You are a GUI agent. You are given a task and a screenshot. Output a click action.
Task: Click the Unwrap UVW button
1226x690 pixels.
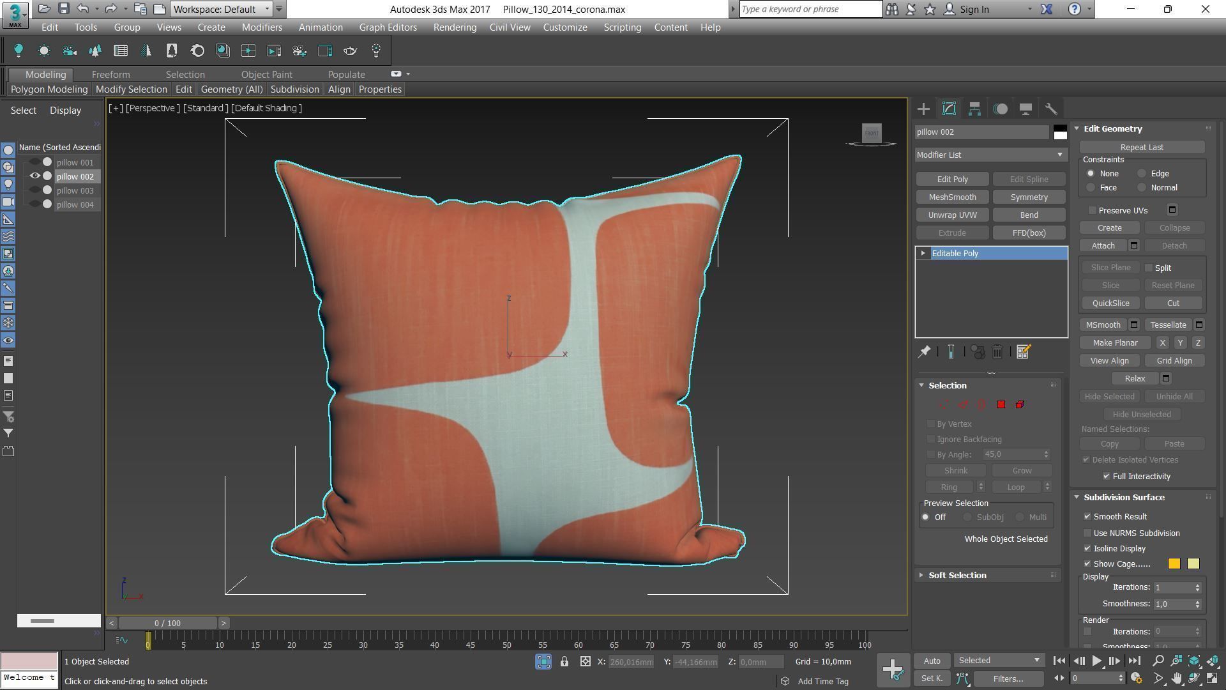[952, 215]
